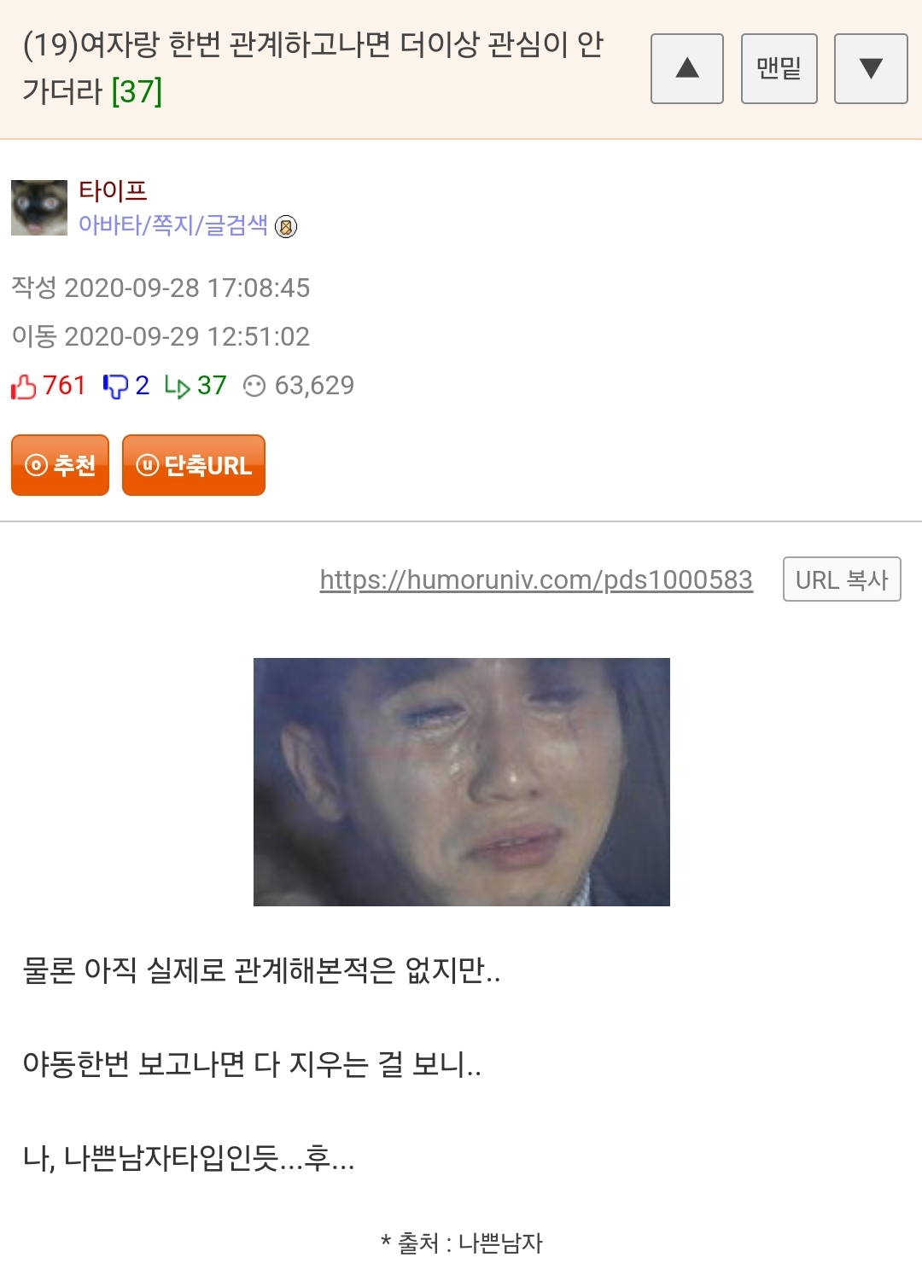Click the 37 comment count in stats row
Viewport: 922px width, 1269px height.
pyautogui.click(x=212, y=386)
